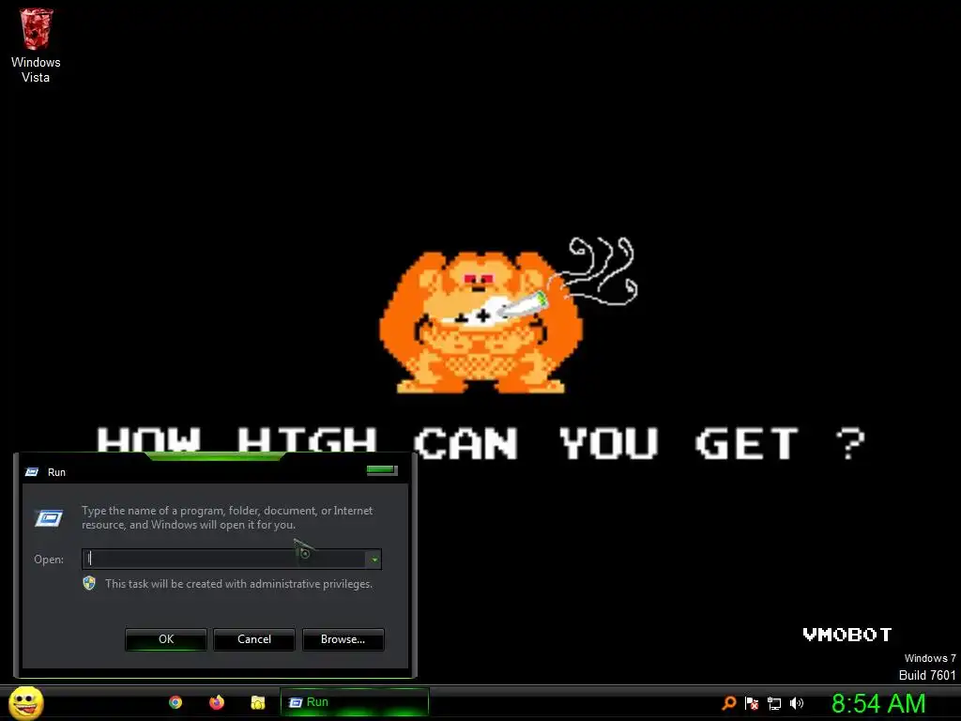Launch Firefox from the taskbar
The width and height of the screenshot is (961, 721).
[217, 702]
